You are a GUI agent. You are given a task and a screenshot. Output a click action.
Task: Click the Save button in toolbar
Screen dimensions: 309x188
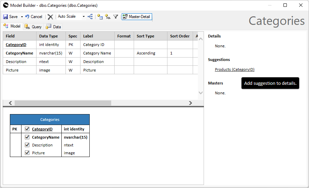(x=11, y=17)
